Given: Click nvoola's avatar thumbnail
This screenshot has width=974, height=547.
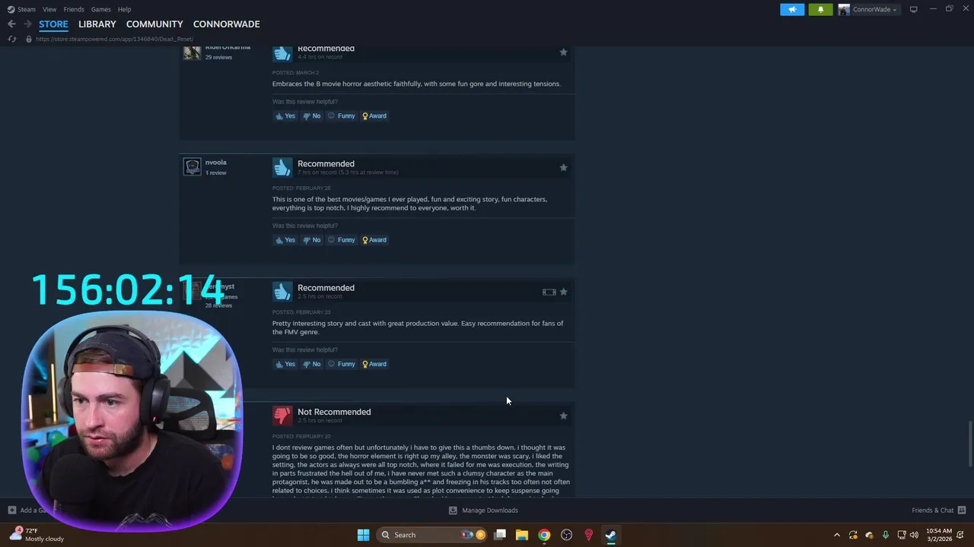Looking at the screenshot, I should (192, 166).
